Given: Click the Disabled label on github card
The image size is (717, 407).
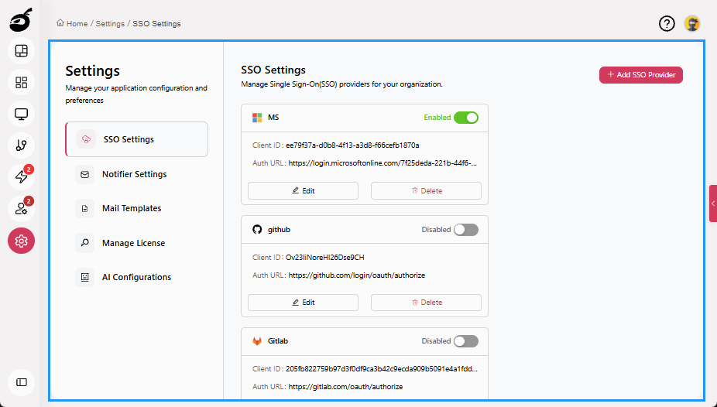Looking at the screenshot, I should click(436, 230).
